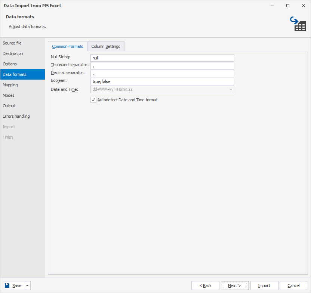
Task: Click the Import step in sidebar
Action: tap(22, 127)
